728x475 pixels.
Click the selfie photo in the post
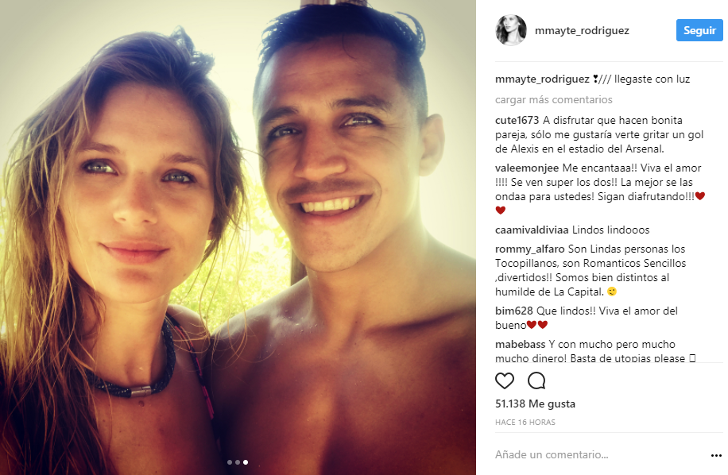point(238,237)
